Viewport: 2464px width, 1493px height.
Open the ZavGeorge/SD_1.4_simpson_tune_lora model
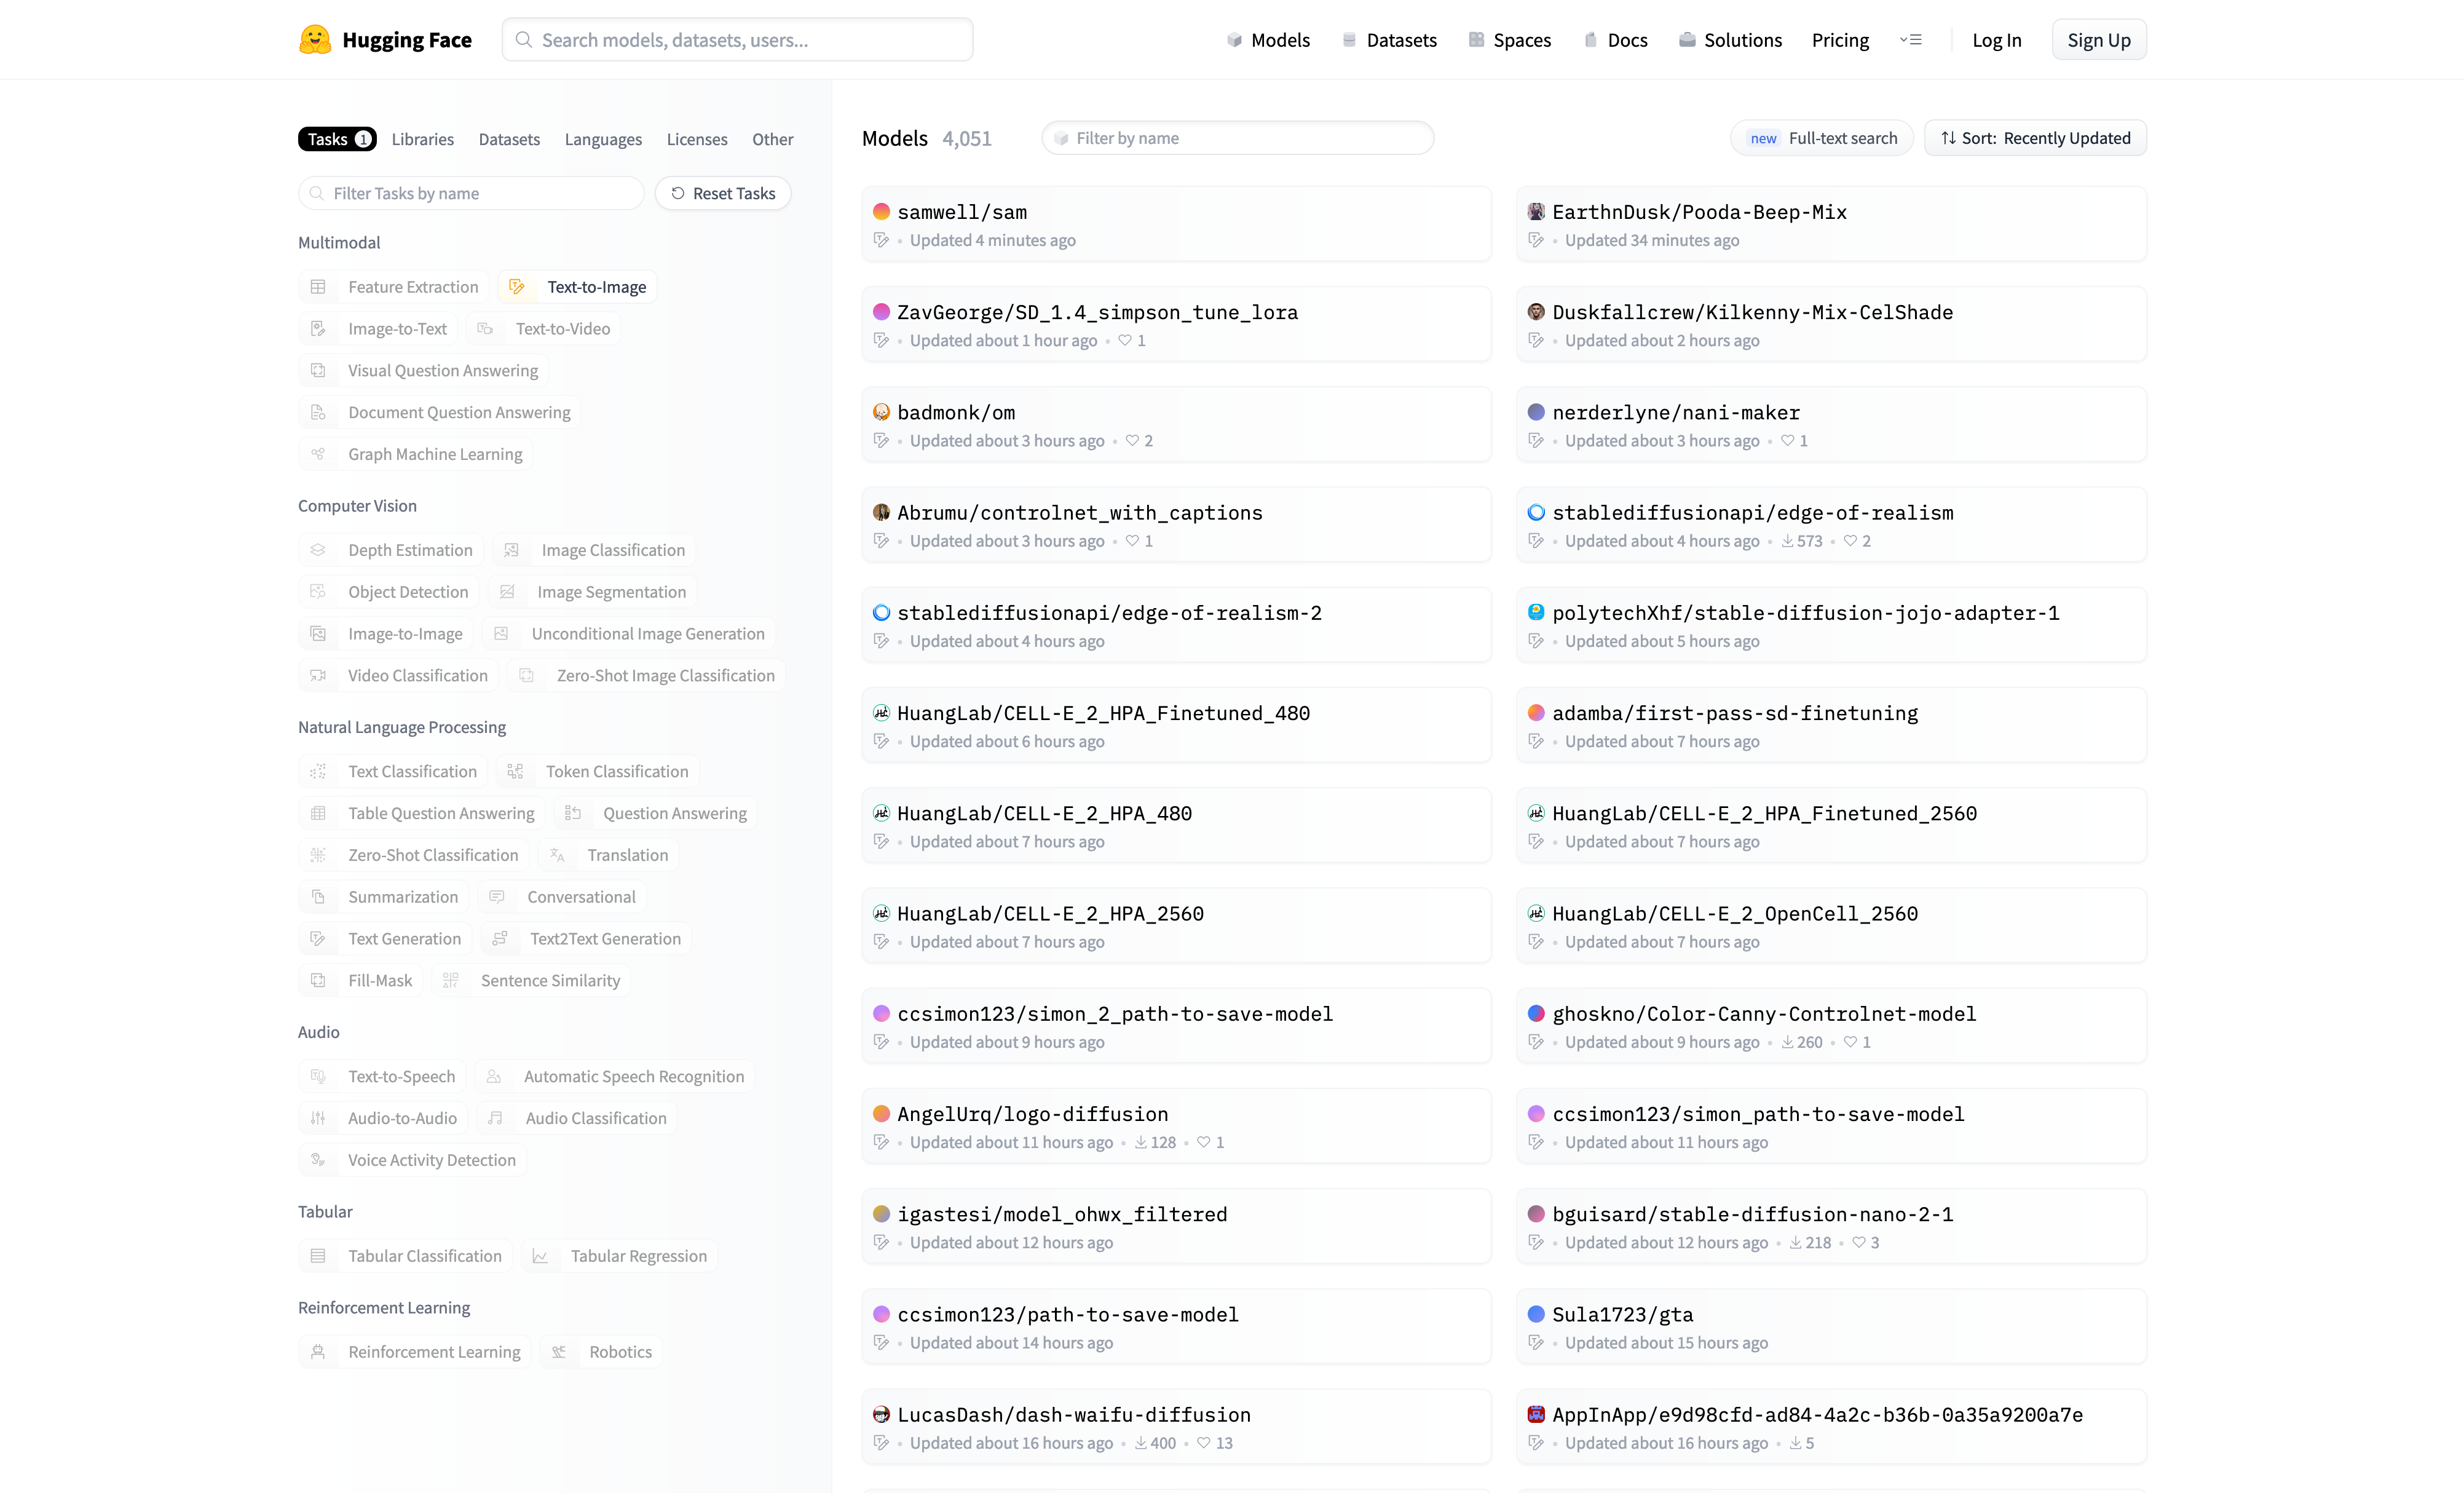coord(1176,324)
